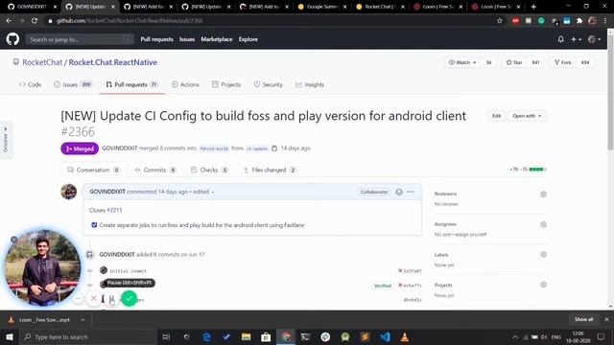
Task: Switch to the repository Issues tab
Action: [73, 84]
